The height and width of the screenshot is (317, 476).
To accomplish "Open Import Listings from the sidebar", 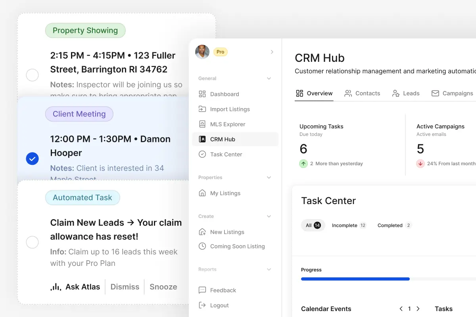I will pyautogui.click(x=202, y=109).
